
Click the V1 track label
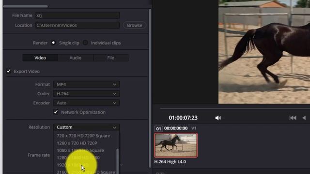pyautogui.click(x=194, y=128)
